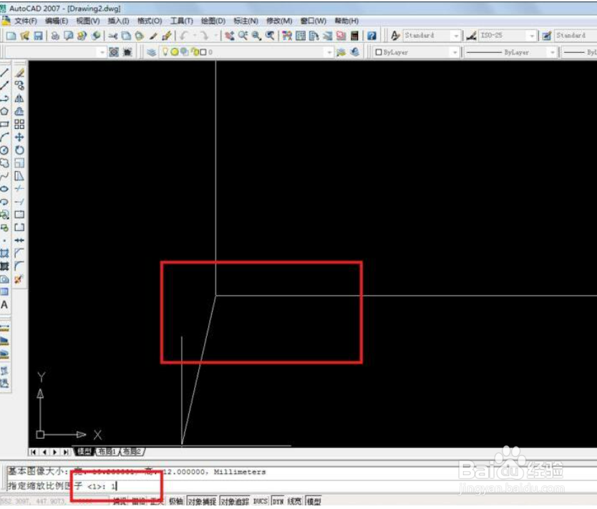Open the undo history dropdown arrow
Viewport: 597px width, 509px height.
tap(195, 36)
